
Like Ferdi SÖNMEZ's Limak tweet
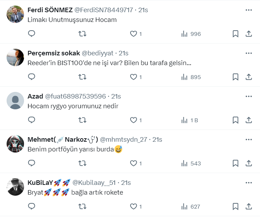pyautogui.click(x=134, y=34)
